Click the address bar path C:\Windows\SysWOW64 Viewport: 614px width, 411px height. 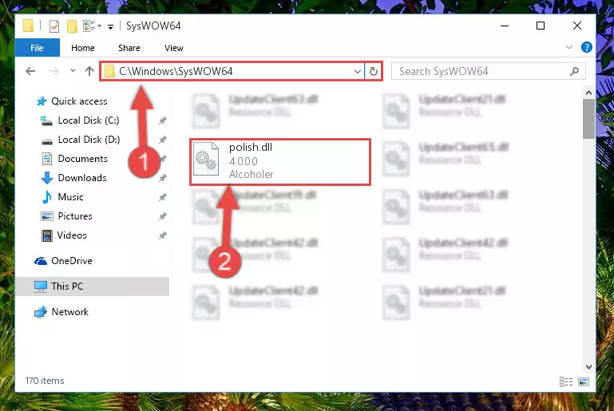176,71
